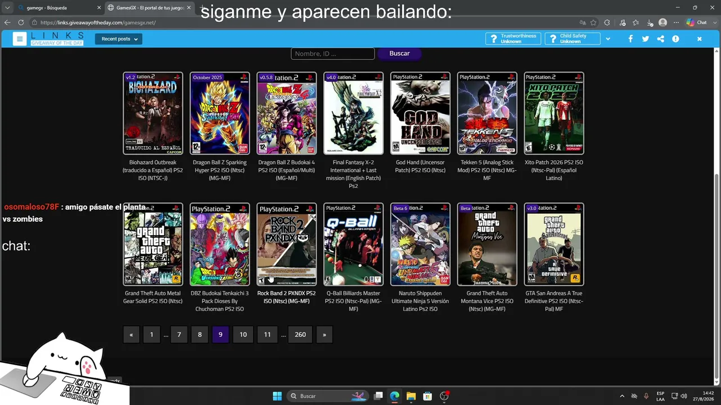Open the Trustworthiness Unknown rating
The width and height of the screenshot is (721, 405).
(x=513, y=39)
